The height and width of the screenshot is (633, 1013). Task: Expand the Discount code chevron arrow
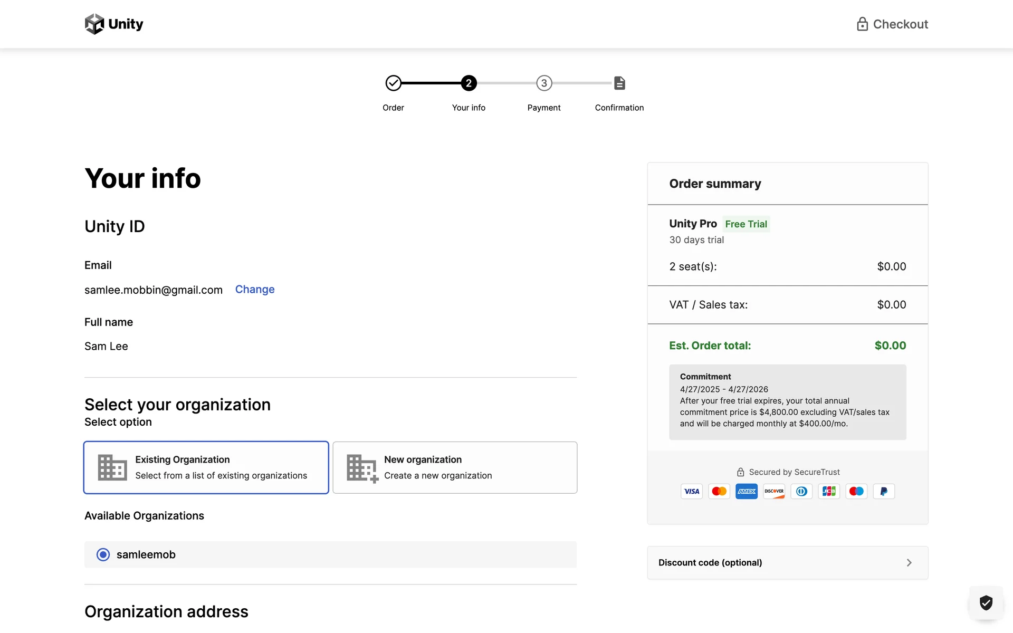click(909, 563)
